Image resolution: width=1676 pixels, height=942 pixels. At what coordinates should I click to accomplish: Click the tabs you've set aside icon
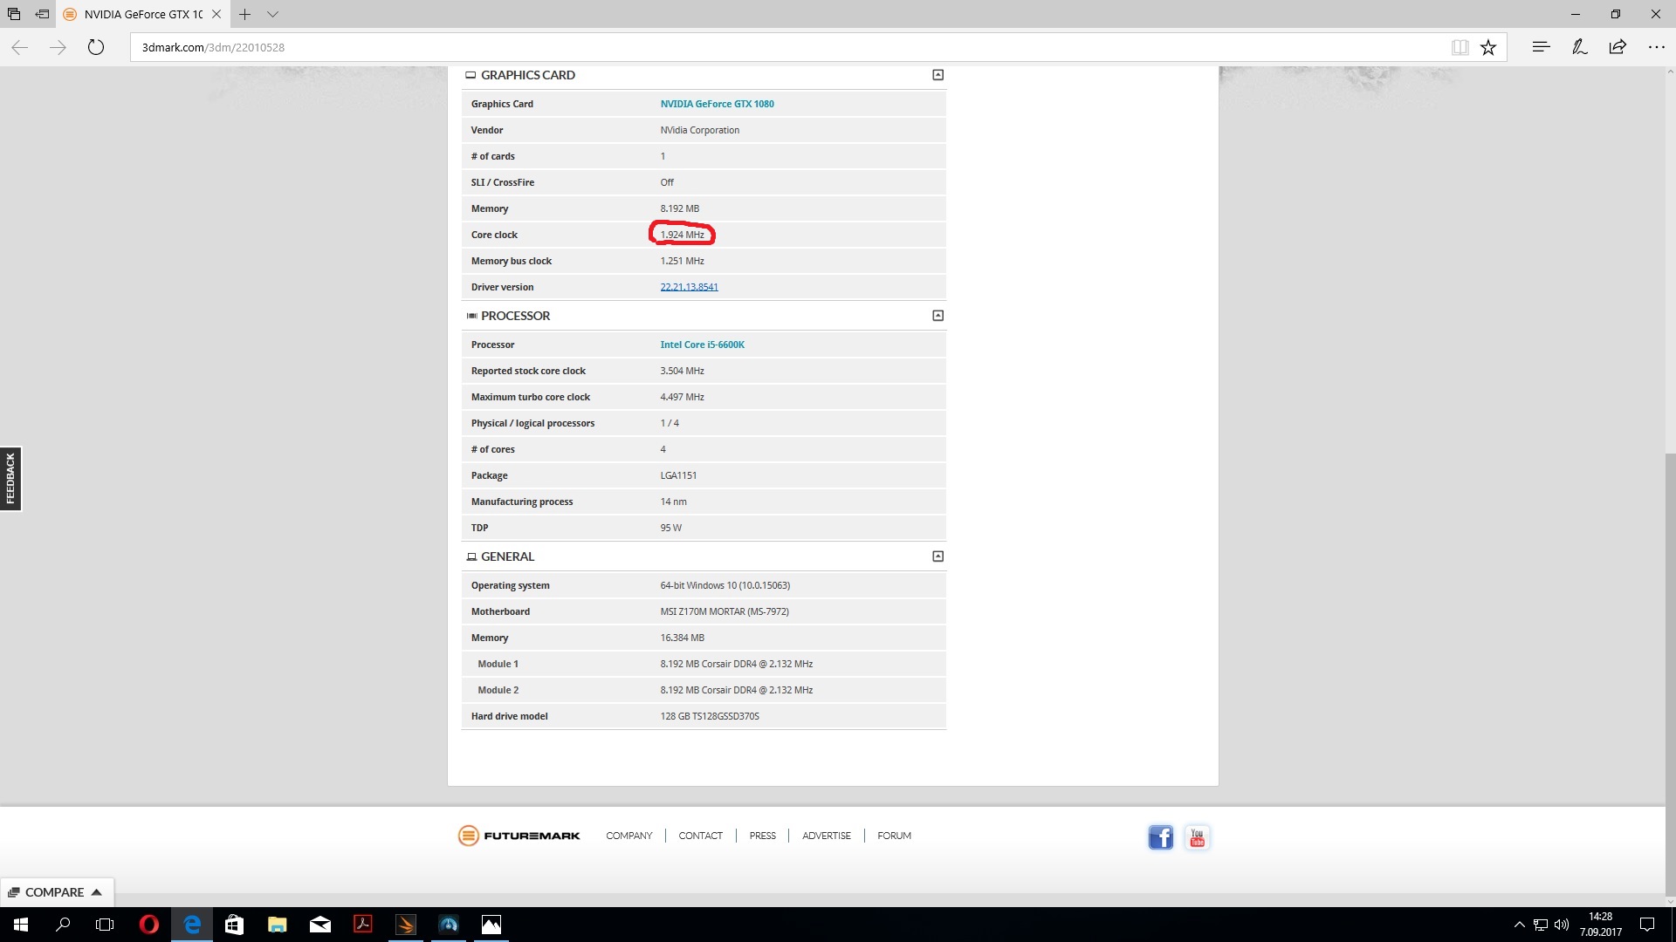[x=14, y=14]
